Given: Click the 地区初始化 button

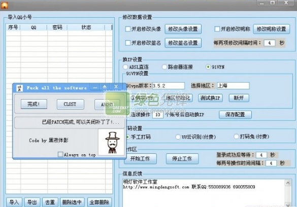Looking at the screenshot, I should 178,98.
